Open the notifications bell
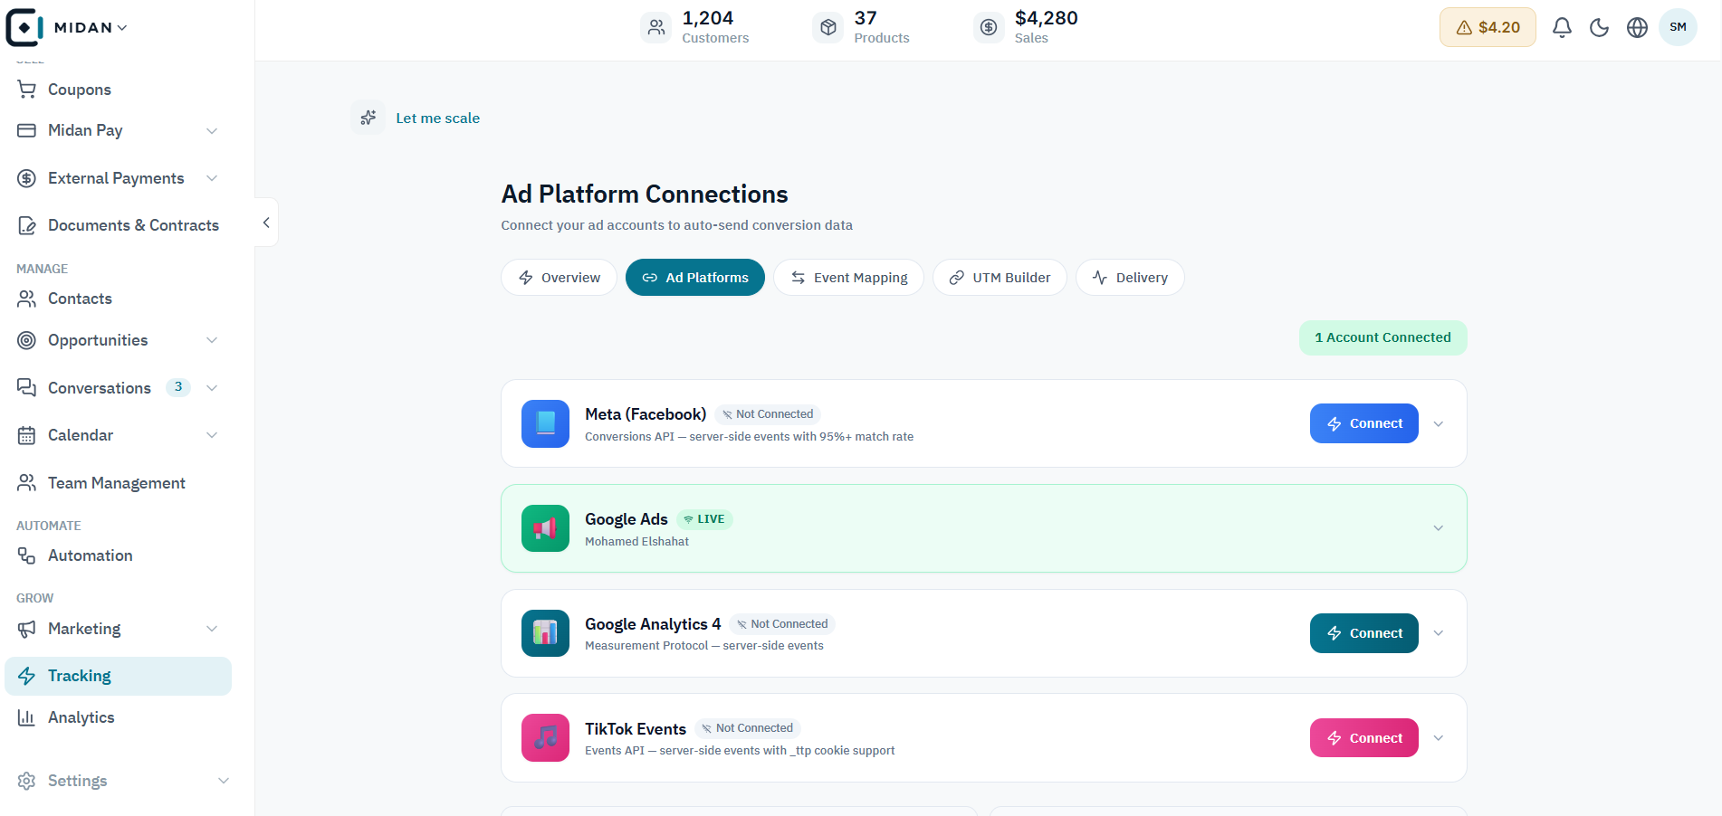The image size is (1722, 816). [1562, 28]
